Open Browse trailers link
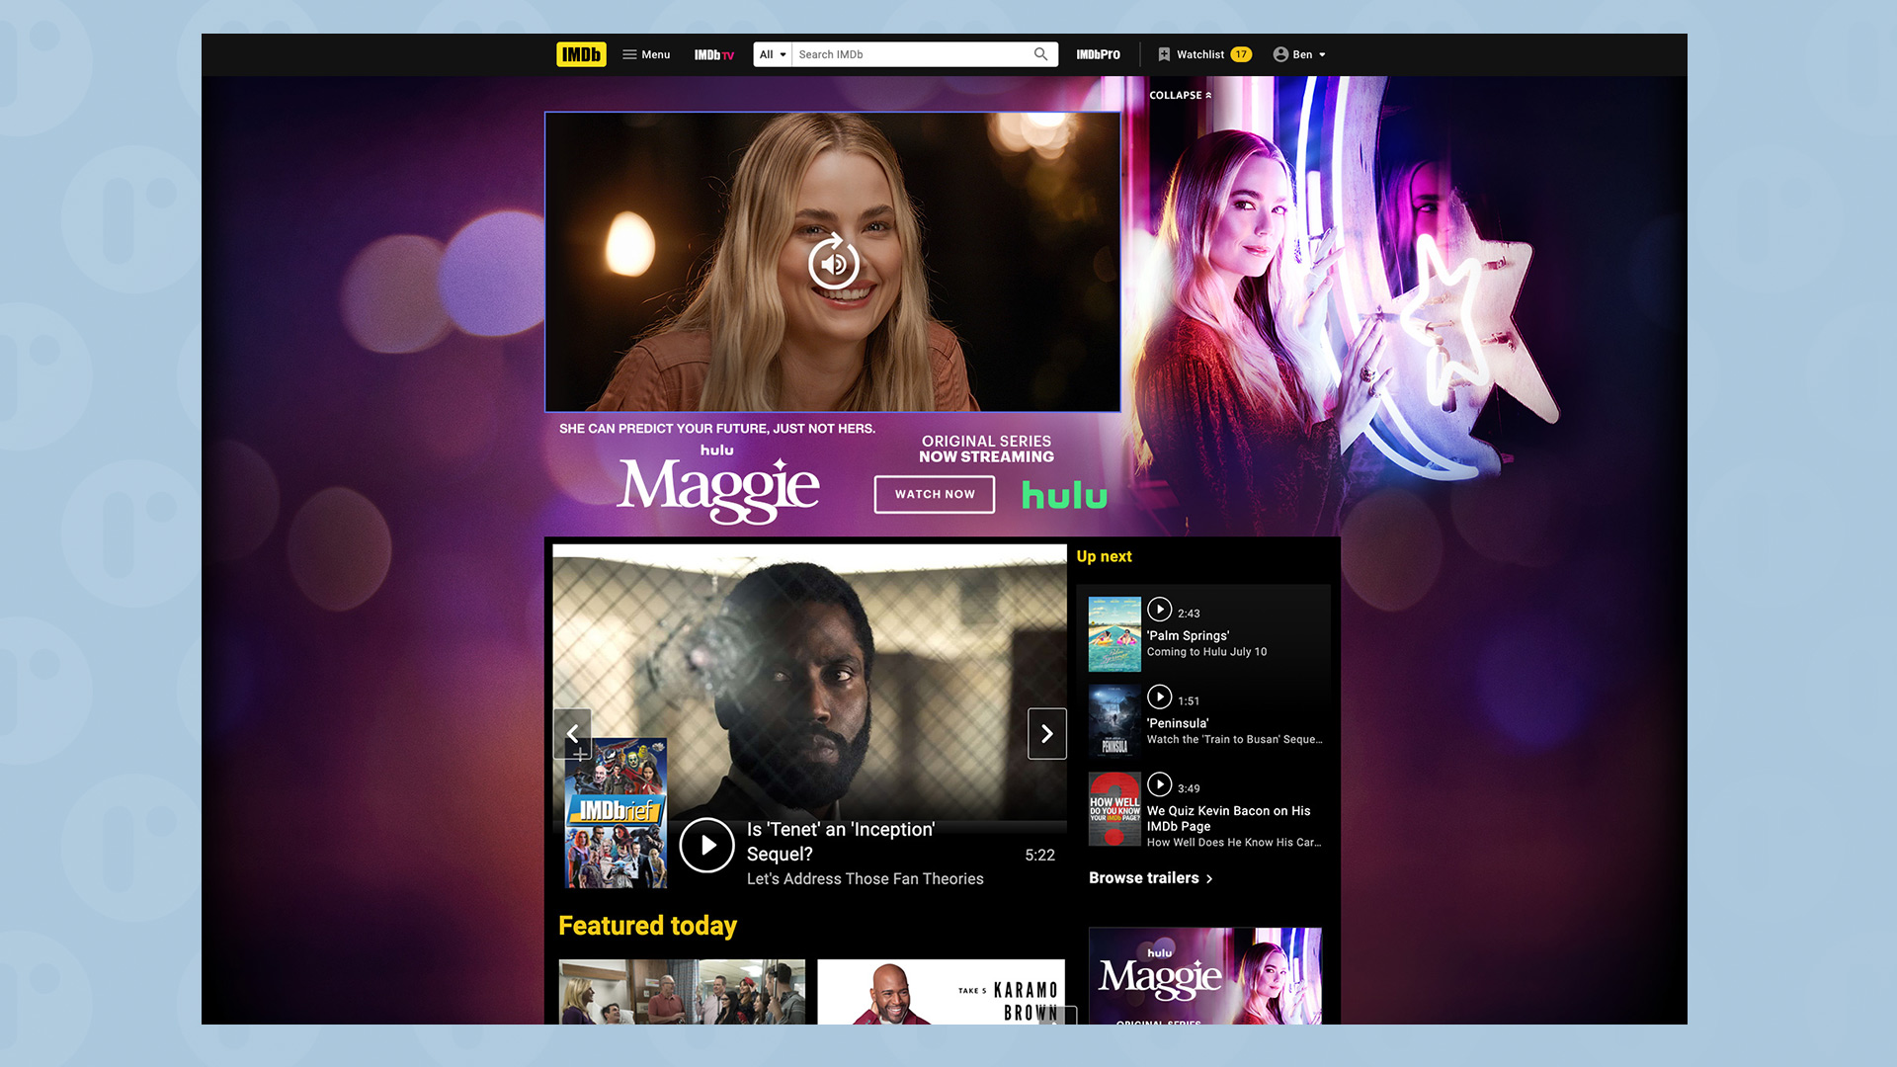The height and width of the screenshot is (1067, 1897). (1150, 877)
